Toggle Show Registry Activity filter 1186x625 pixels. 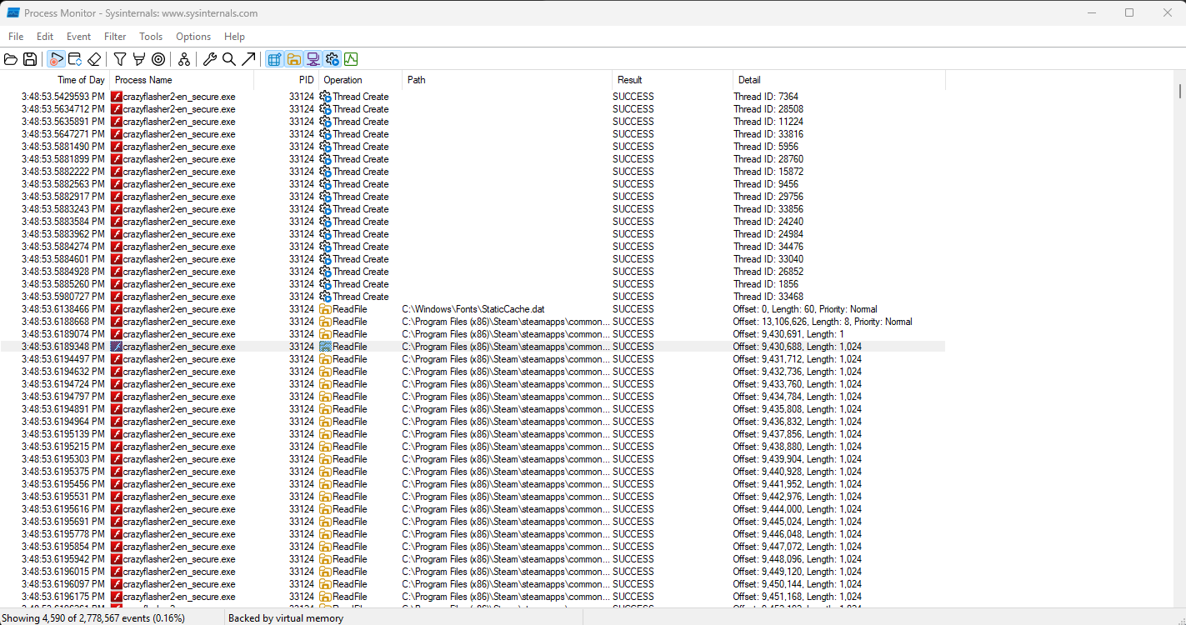point(274,59)
